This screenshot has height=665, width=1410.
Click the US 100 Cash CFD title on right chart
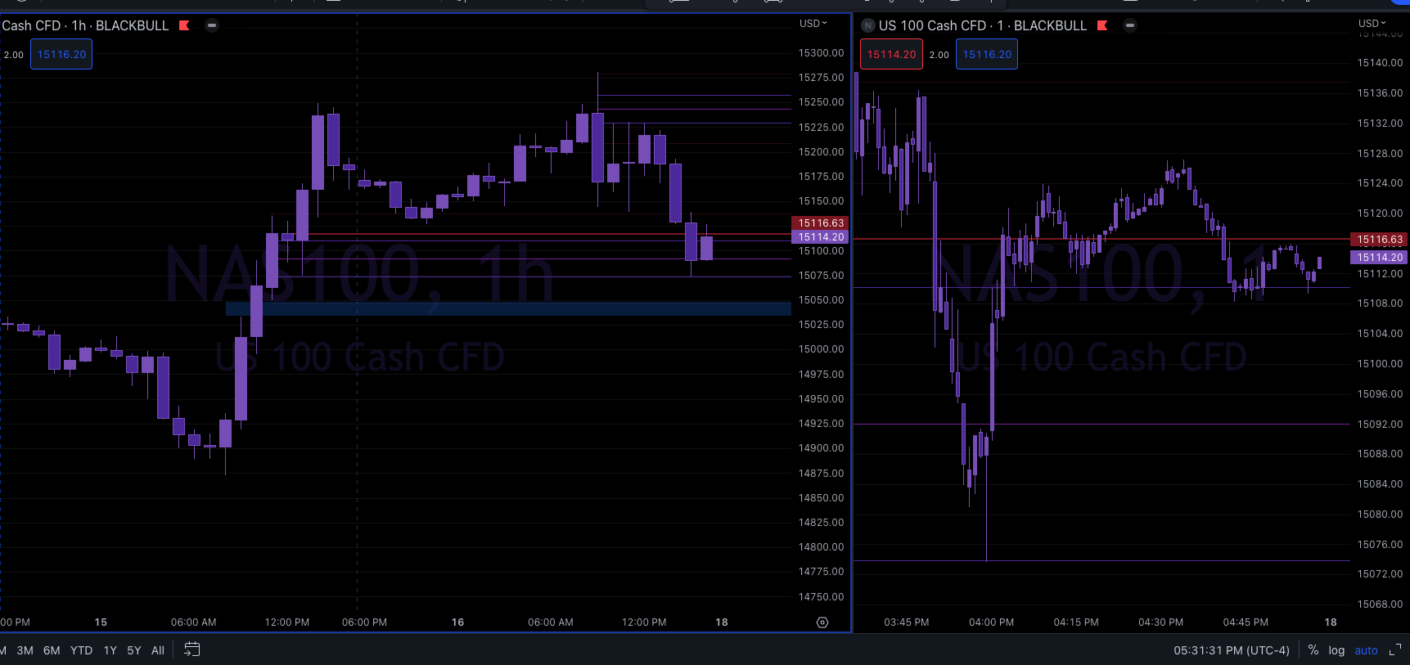point(983,25)
